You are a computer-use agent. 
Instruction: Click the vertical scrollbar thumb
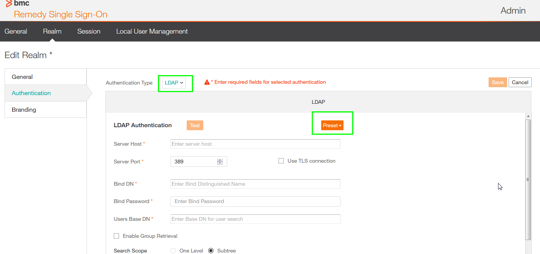pyautogui.click(x=528, y=180)
